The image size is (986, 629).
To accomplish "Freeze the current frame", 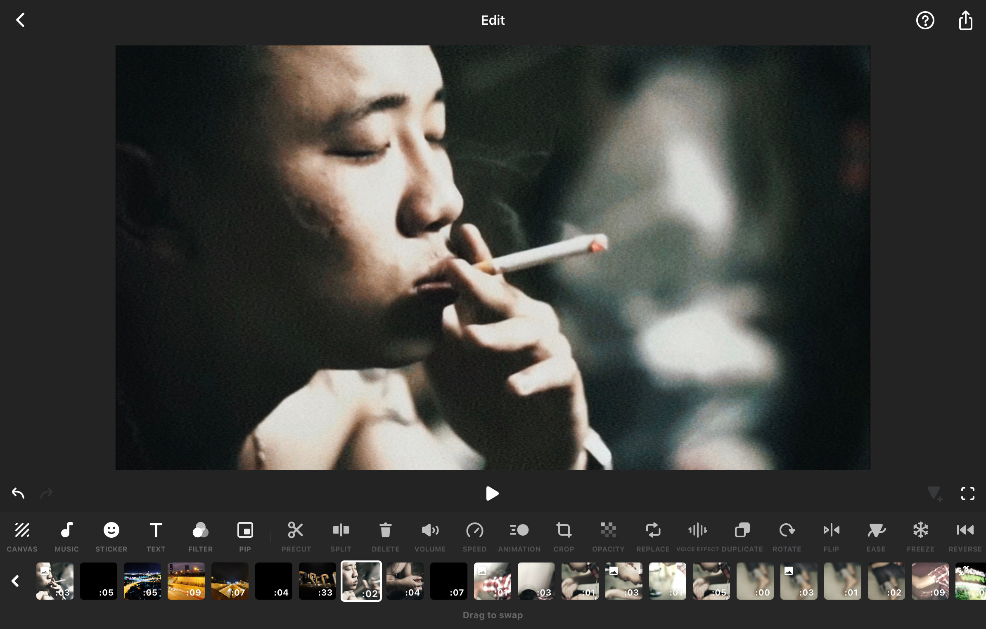I will click(x=920, y=537).
